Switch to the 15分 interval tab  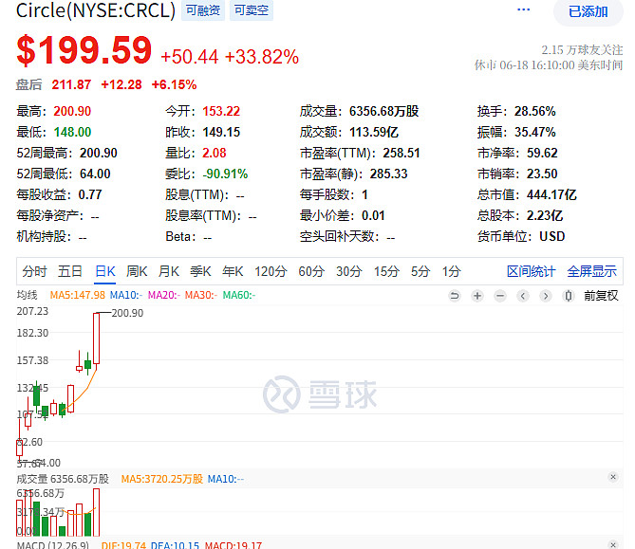coord(386,271)
